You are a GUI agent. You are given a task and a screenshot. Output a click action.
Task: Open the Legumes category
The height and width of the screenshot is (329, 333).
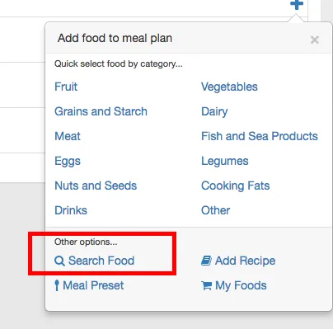(225, 162)
